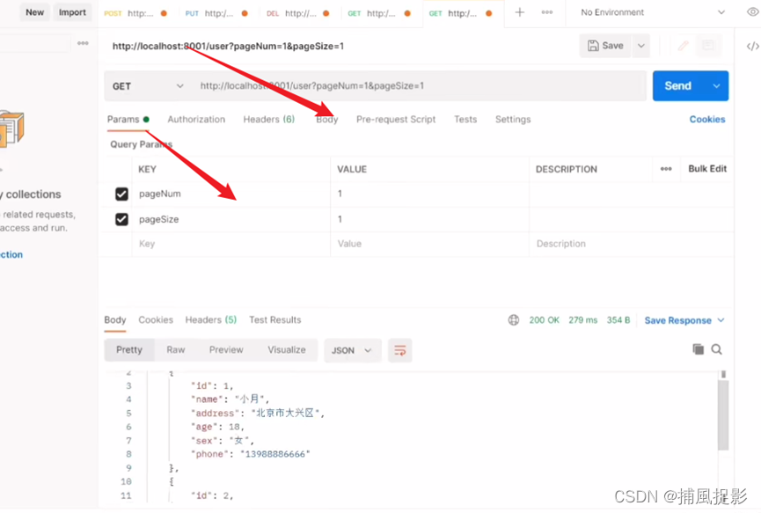Click the pencil edit icon near Save
Image resolution: width=761 pixels, height=513 pixels.
[x=683, y=46]
